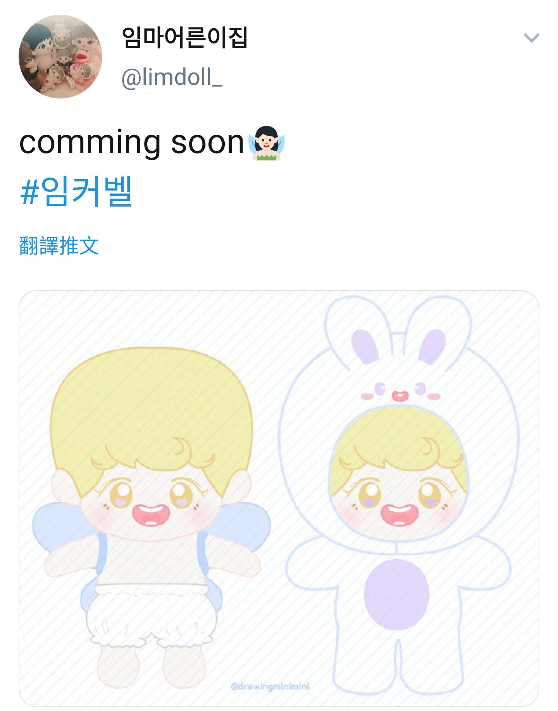Image resolution: width=558 pixels, height=711 pixels.
Task: Translate the tweet via 翻譯推文
Action: coord(59,246)
